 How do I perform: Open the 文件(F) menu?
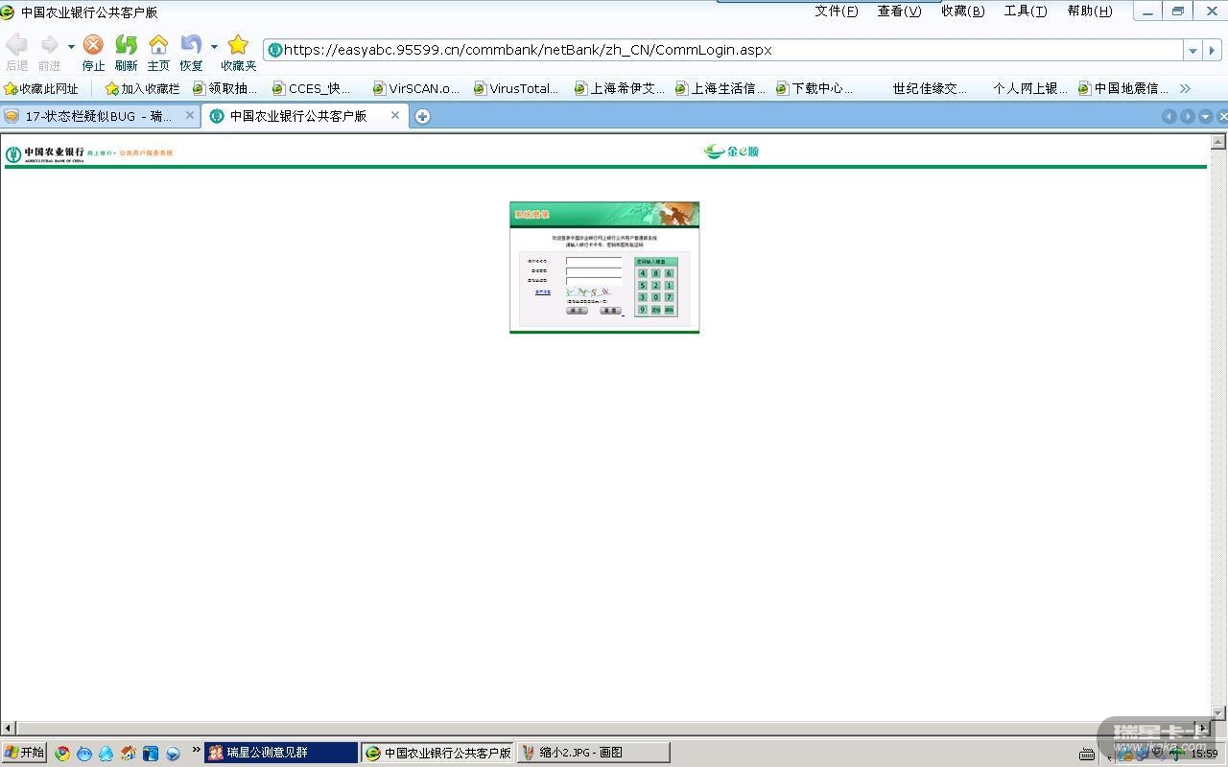click(837, 12)
